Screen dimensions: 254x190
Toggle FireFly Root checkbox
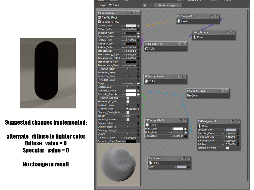[x=99, y=17]
